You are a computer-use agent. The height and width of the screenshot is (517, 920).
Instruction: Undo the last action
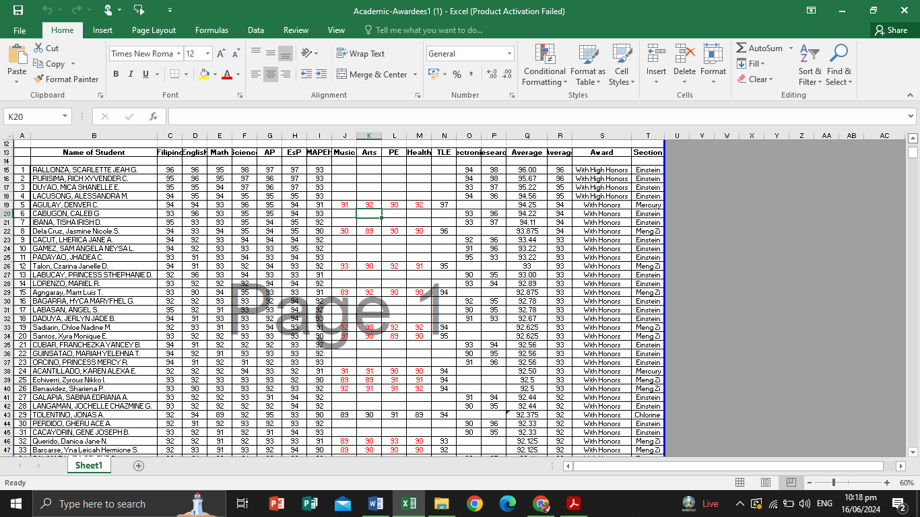coord(46,10)
